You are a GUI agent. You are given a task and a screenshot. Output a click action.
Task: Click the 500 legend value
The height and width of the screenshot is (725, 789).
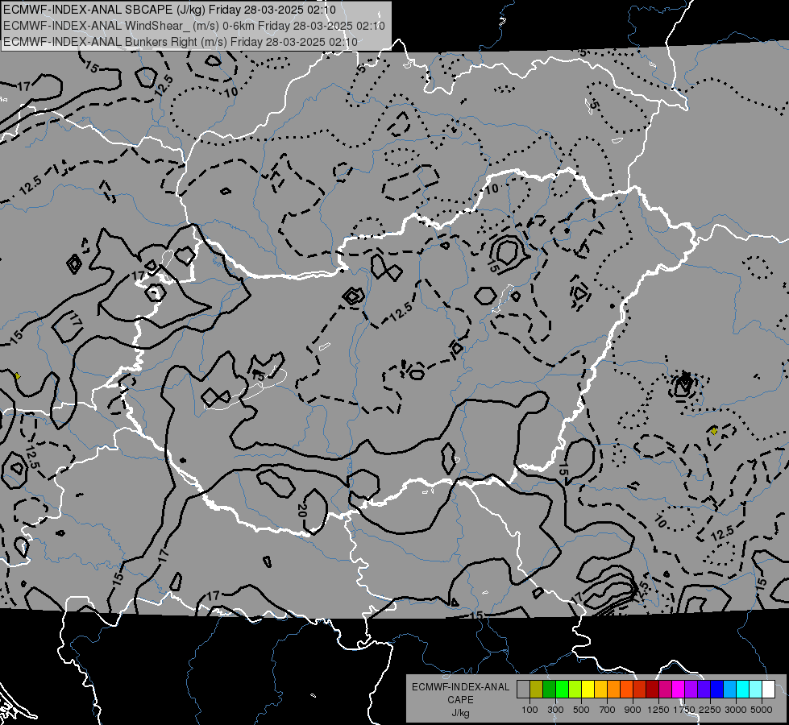(x=581, y=710)
